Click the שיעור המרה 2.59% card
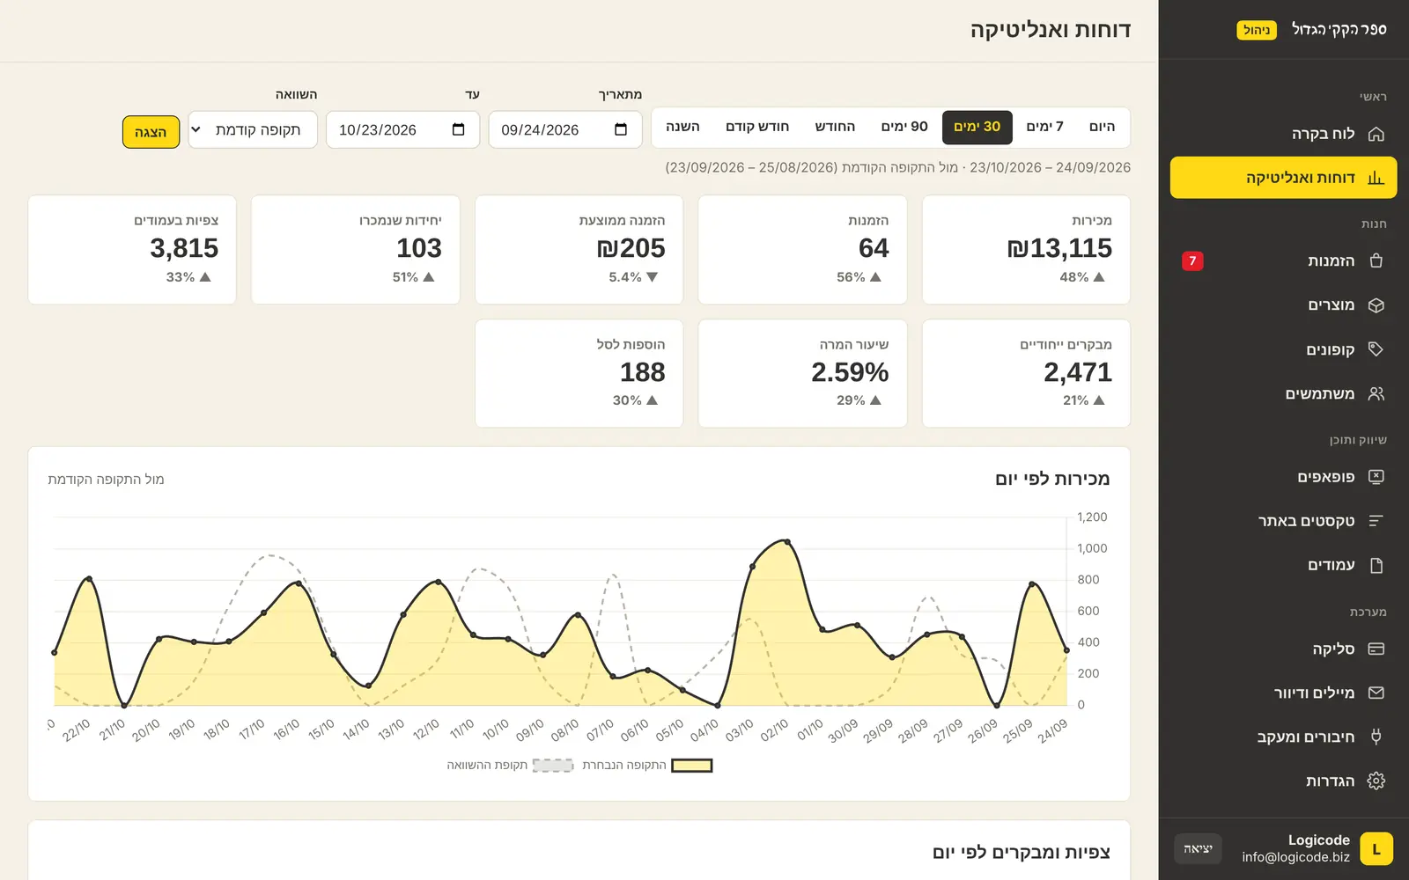Viewport: 1409px width, 880px height. coord(802,373)
